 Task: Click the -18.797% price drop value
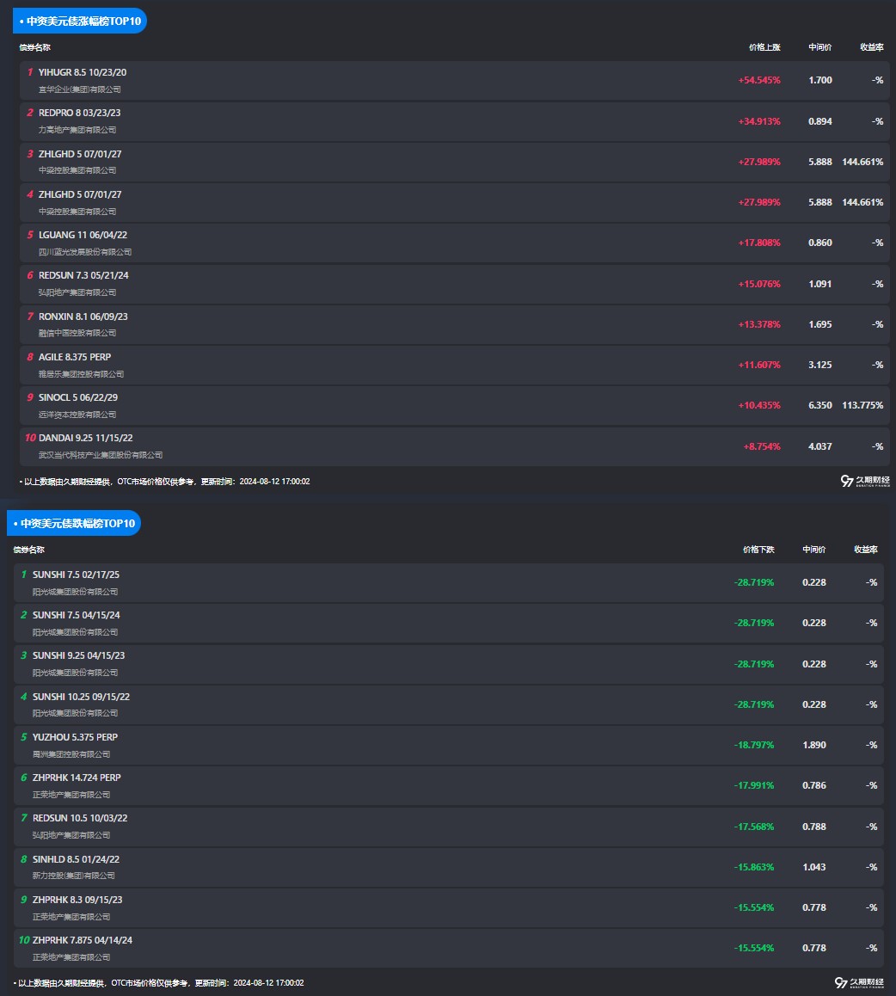pyautogui.click(x=753, y=745)
